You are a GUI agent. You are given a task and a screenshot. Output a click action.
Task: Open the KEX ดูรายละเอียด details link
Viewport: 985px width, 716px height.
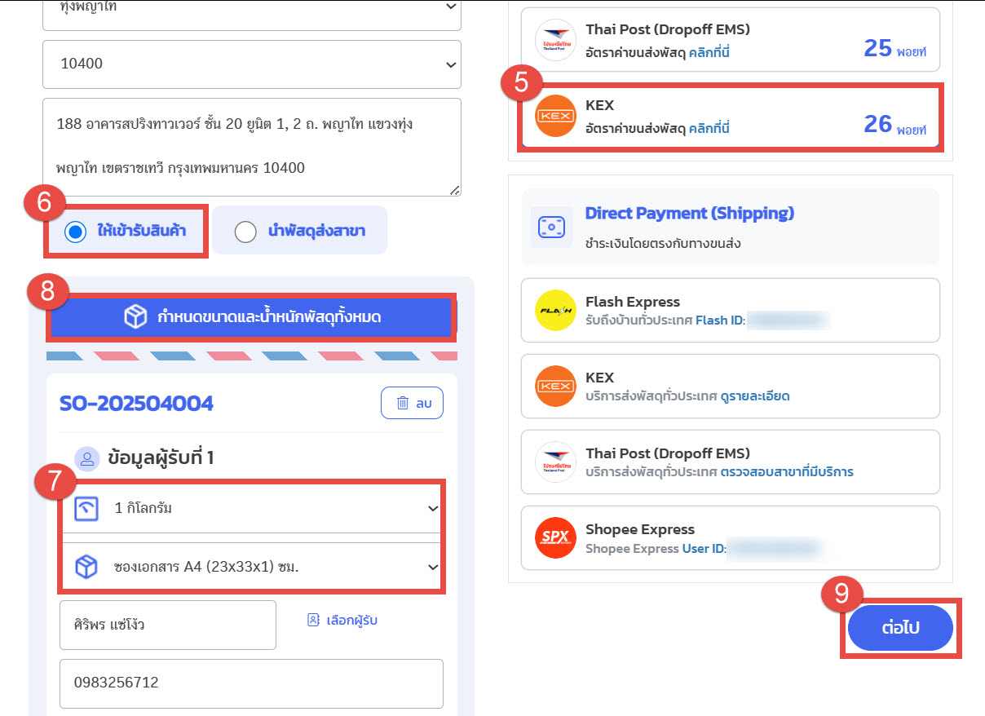click(x=754, y=396)
